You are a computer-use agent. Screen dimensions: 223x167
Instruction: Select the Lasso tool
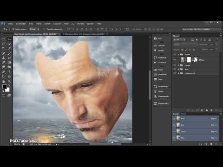[x=3, y=44]
